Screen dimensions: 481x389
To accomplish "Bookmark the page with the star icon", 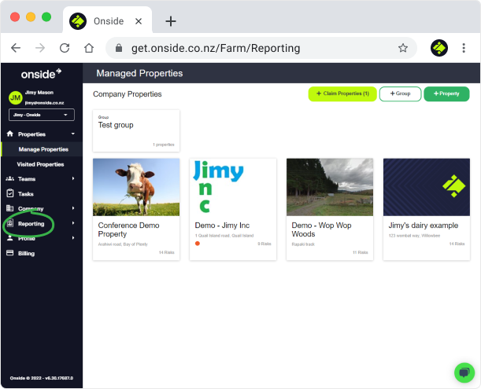I will (x=403, y=48).
